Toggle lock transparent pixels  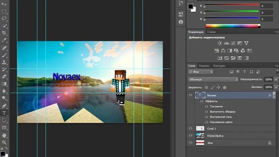[x=206, y=87]
